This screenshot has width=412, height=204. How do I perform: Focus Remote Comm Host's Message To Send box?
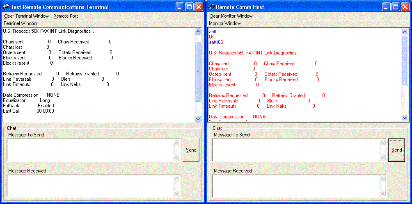[296, 150]
